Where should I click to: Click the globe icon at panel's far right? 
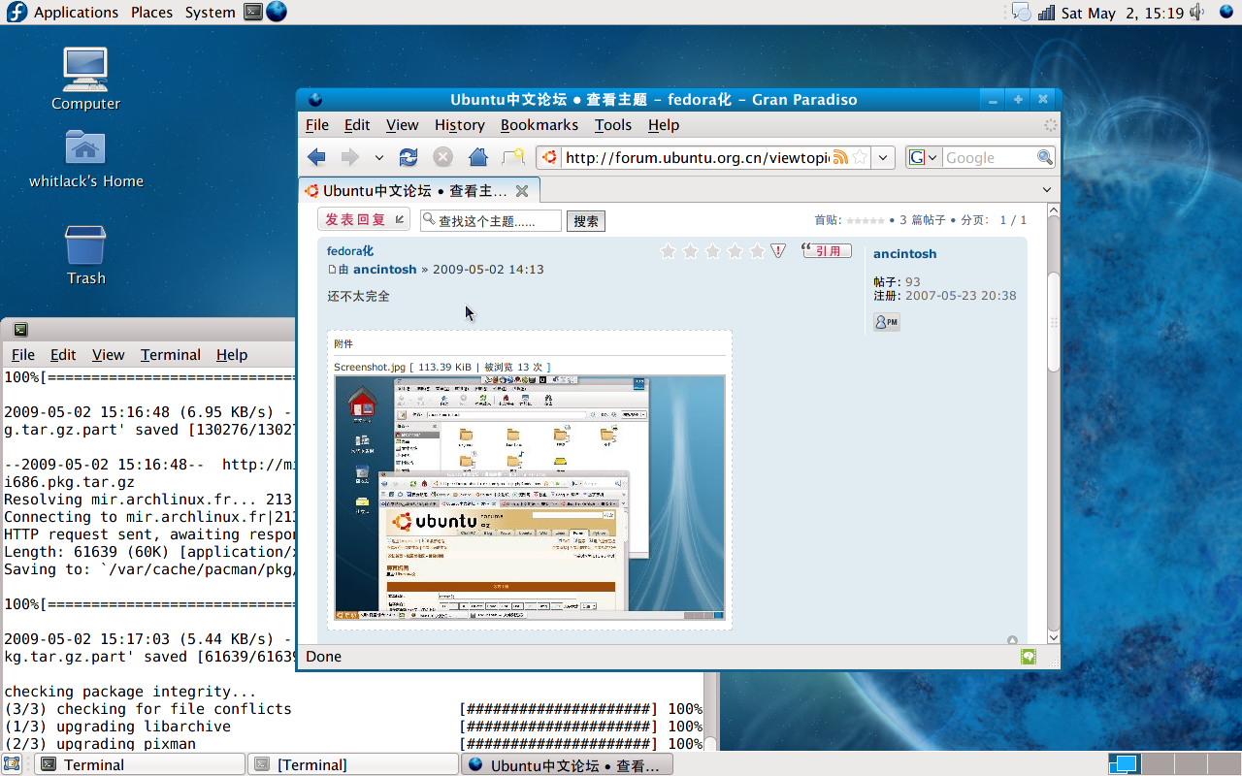(1226, 12)
